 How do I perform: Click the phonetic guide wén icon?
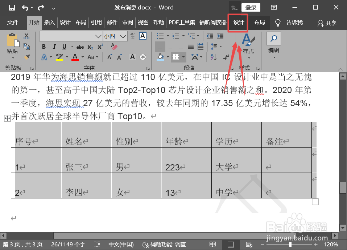[132, 36]
